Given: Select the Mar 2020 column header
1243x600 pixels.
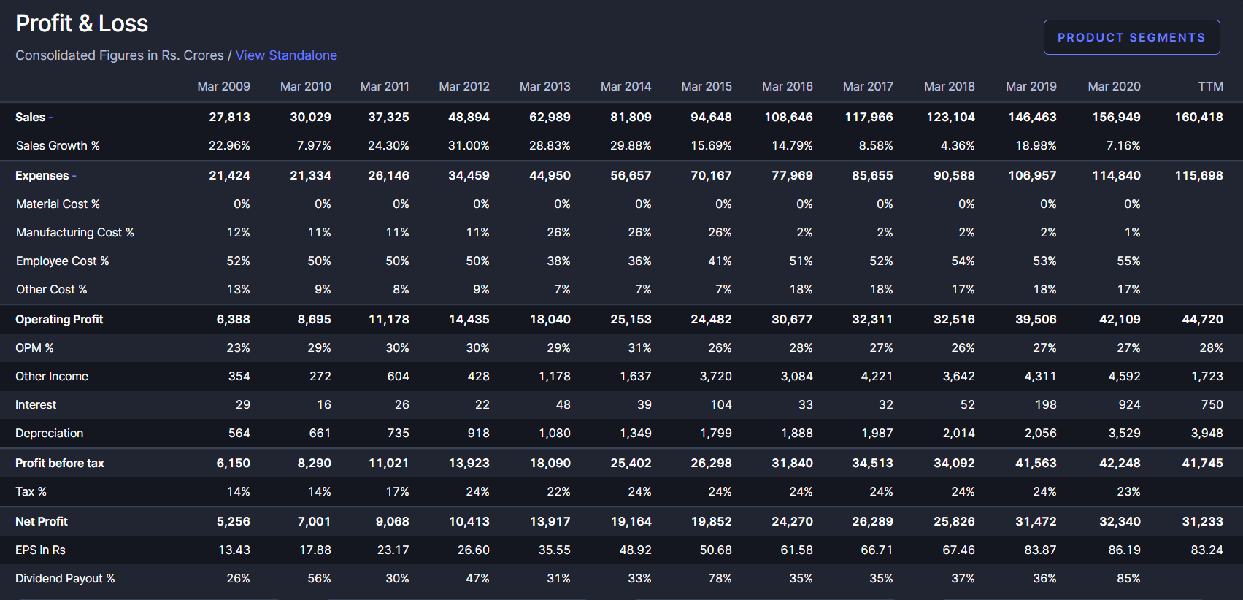Looking at the screenshot, I should 1114,86.
